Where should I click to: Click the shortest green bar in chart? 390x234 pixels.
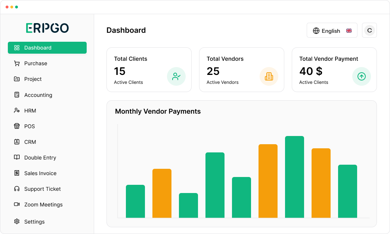(189, 205)
